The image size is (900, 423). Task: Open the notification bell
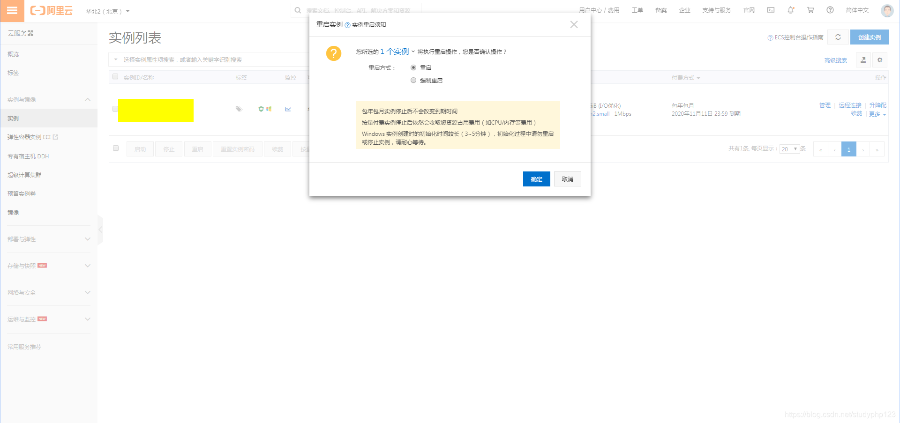[x=791, y=10]
